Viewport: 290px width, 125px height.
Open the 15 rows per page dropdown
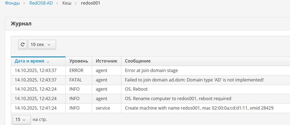click(21, 119)
